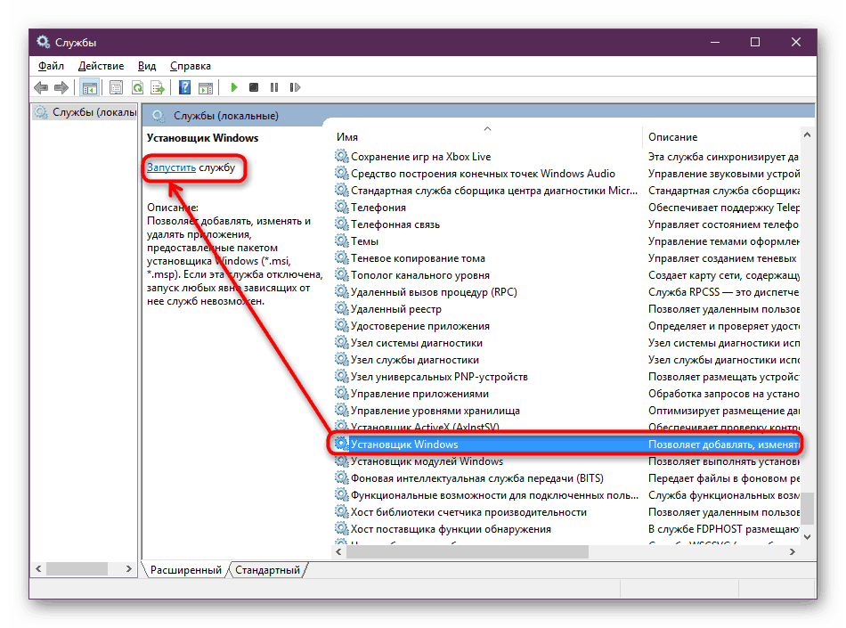Click the Back arrow toolbar icon

tap(41, 87)
